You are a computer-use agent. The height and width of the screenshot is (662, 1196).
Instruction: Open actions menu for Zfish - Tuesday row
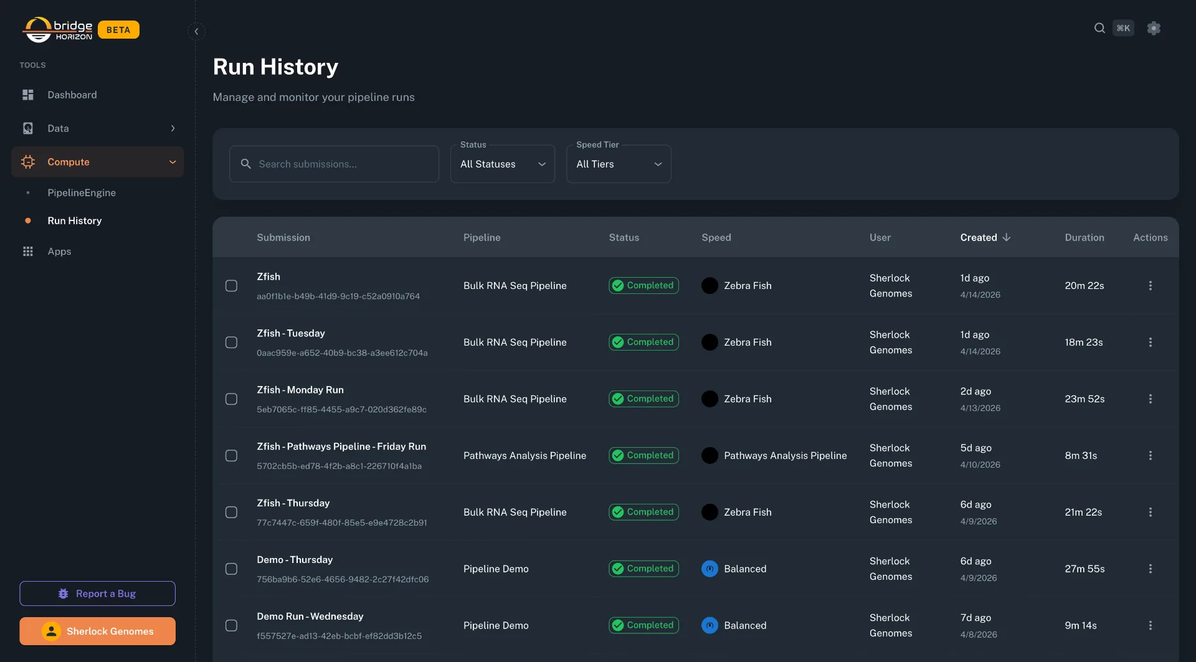[x=1150, y=342]
